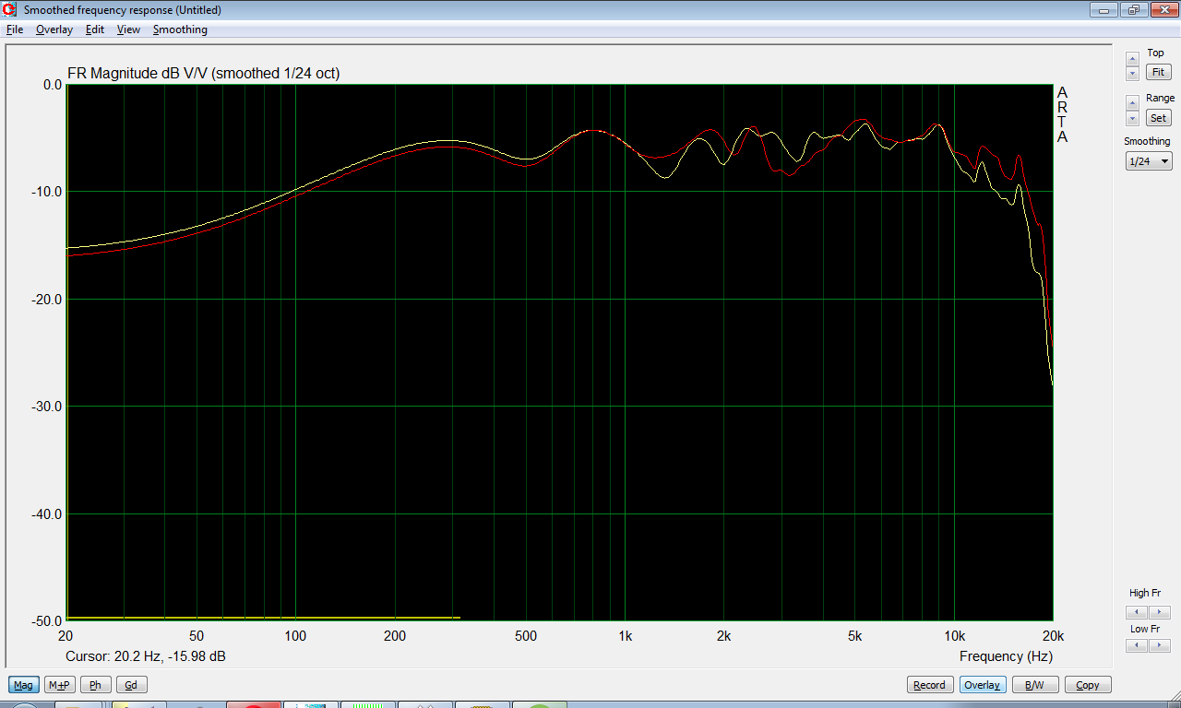
Task: Click the FR Magnitude dB V/V graph title
Action: 204,74
